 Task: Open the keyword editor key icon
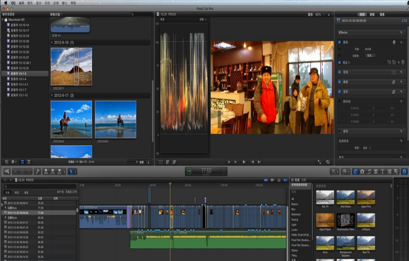[38, 171]
